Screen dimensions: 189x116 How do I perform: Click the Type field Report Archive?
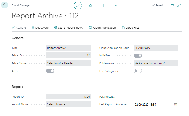point(68,48)
